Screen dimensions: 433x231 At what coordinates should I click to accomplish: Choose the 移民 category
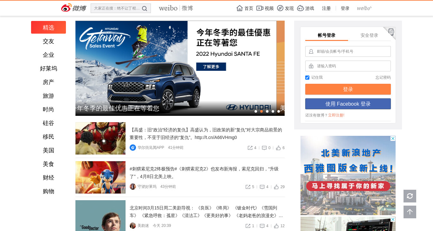pyautogui.click(x=48, y=137)
